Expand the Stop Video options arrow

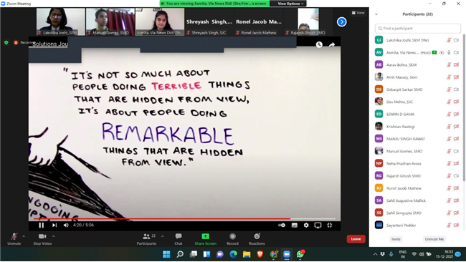54,236
